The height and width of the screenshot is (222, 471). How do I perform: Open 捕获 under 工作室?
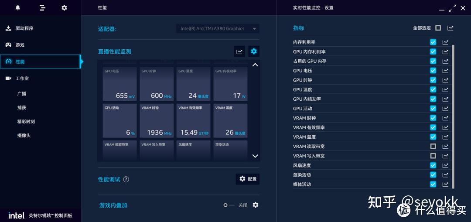(x=22, y=108)
